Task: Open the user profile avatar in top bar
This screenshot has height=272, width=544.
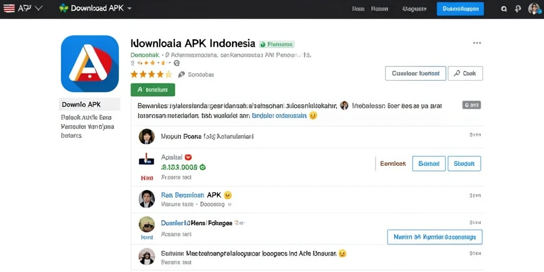Action: 534,9
